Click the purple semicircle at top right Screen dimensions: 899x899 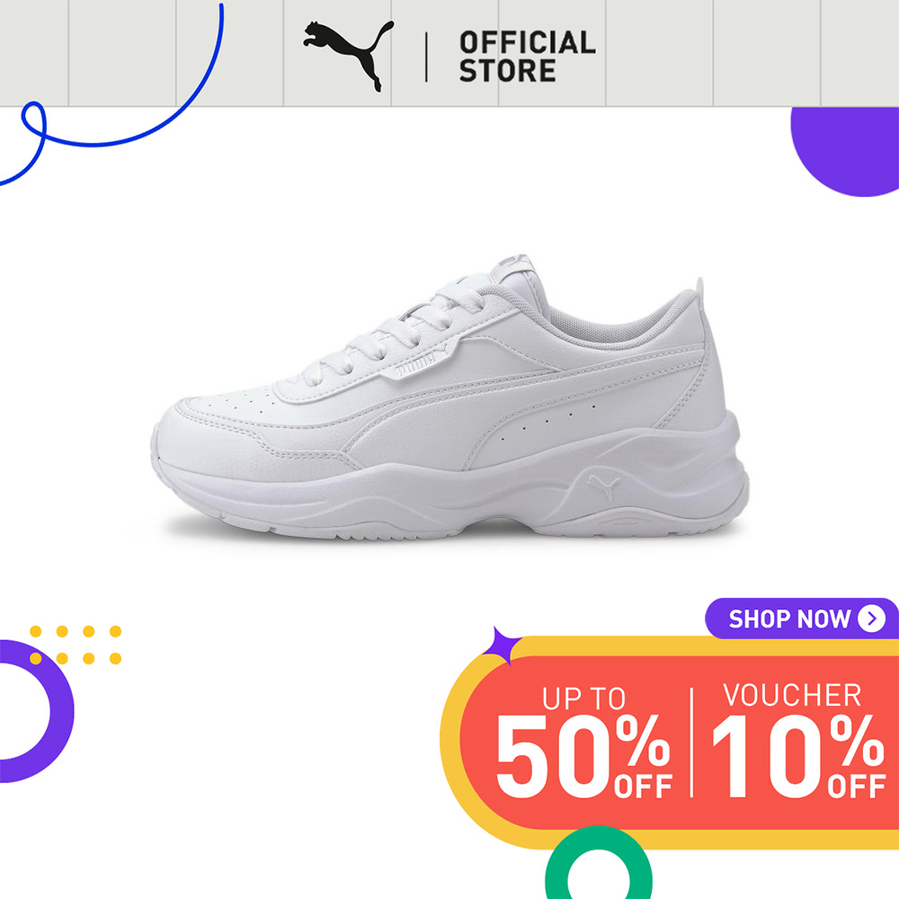click(845, 152)
